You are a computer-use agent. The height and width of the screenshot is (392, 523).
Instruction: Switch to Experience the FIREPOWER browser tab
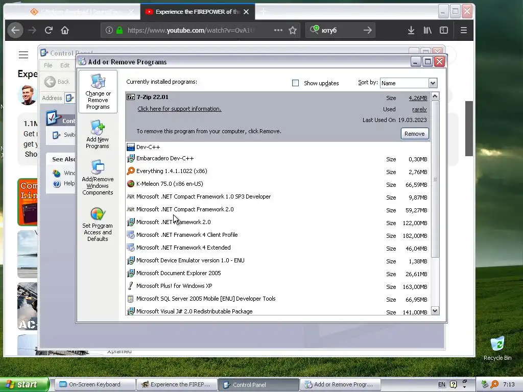click(x=198, y=12)
